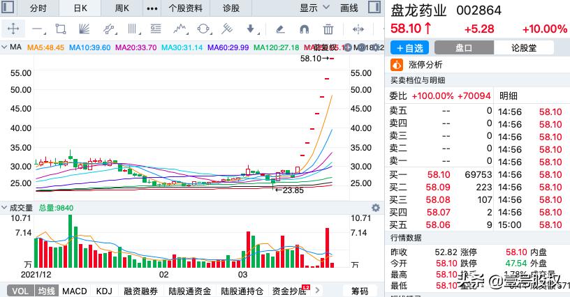Click the 涨停 limit-up price 58.10
The width and height of the screenshot is (570, 297).
click(x=516, y=252)
